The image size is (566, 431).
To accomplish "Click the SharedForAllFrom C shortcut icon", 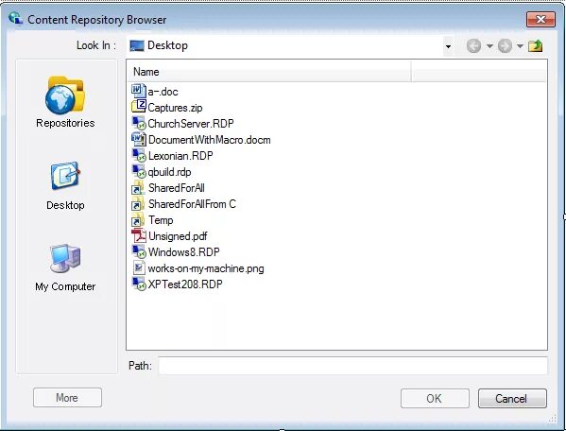I will (x=139, y=203).
